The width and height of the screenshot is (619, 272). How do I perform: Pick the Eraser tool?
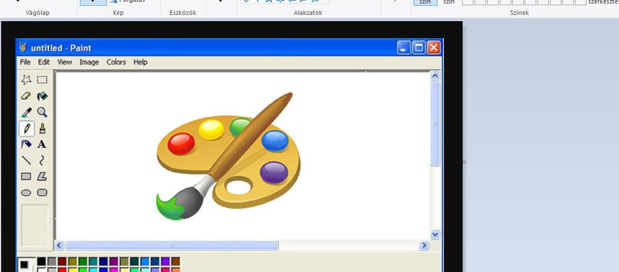[26, 96]
